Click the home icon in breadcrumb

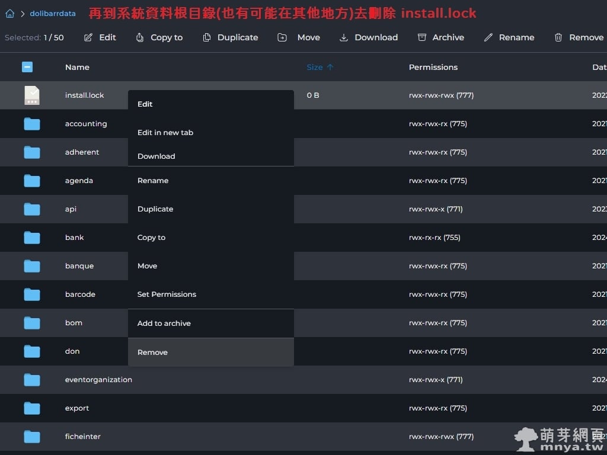click(x=9, y=14)
